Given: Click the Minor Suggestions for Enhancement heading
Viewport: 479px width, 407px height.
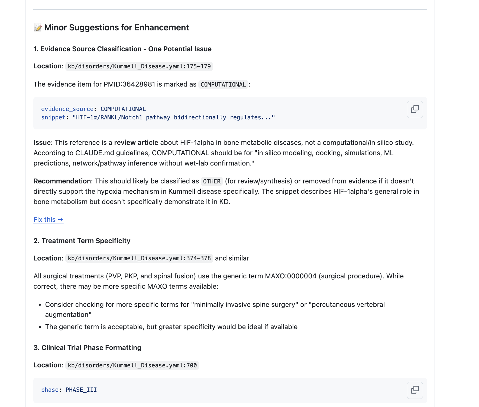Looking at the screenshot, I should (x=116, y=27).
